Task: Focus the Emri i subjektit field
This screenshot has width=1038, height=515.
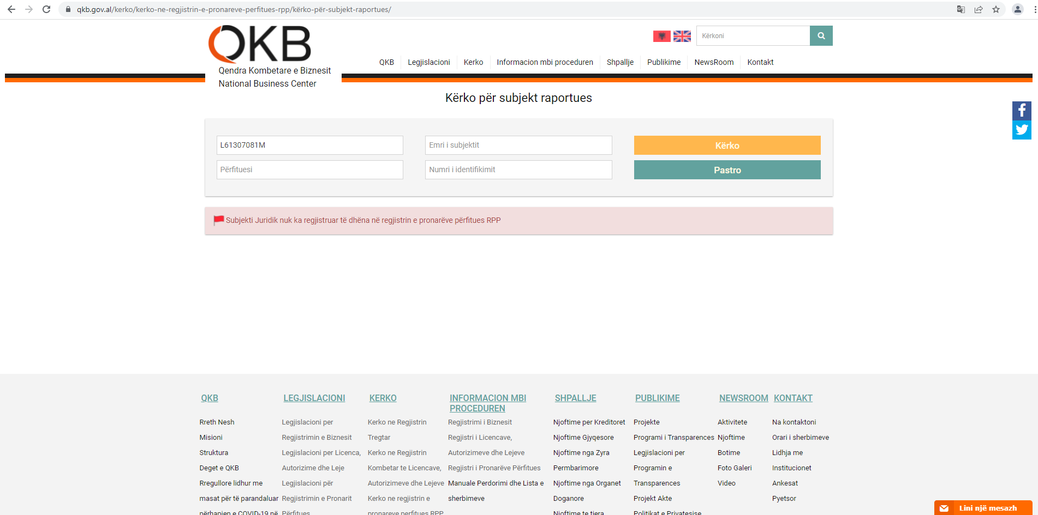Action: click(x=518, y=145)
